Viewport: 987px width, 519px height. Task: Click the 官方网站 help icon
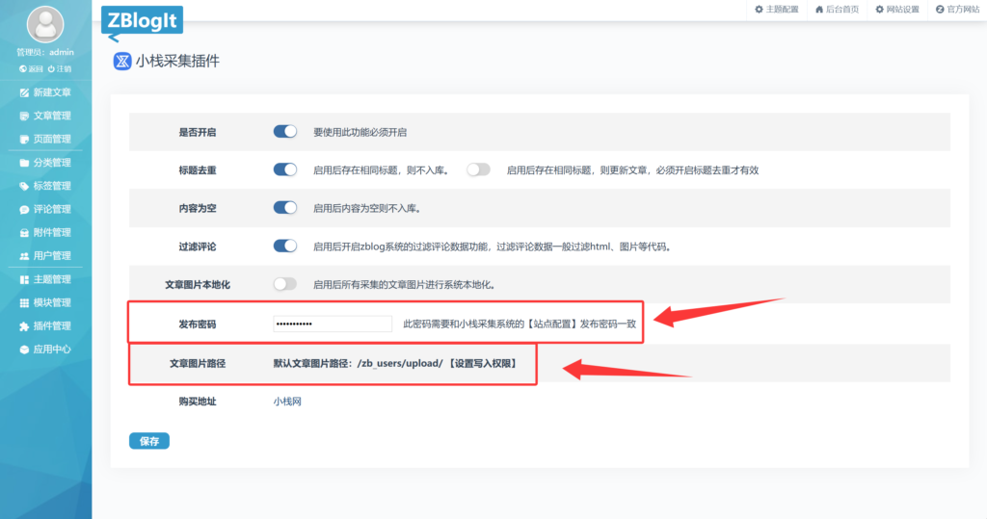pos(940,10)
